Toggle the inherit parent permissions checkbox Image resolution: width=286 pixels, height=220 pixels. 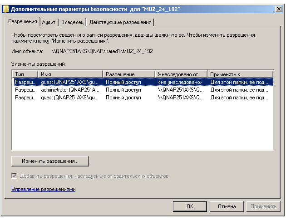click(15, 176)
